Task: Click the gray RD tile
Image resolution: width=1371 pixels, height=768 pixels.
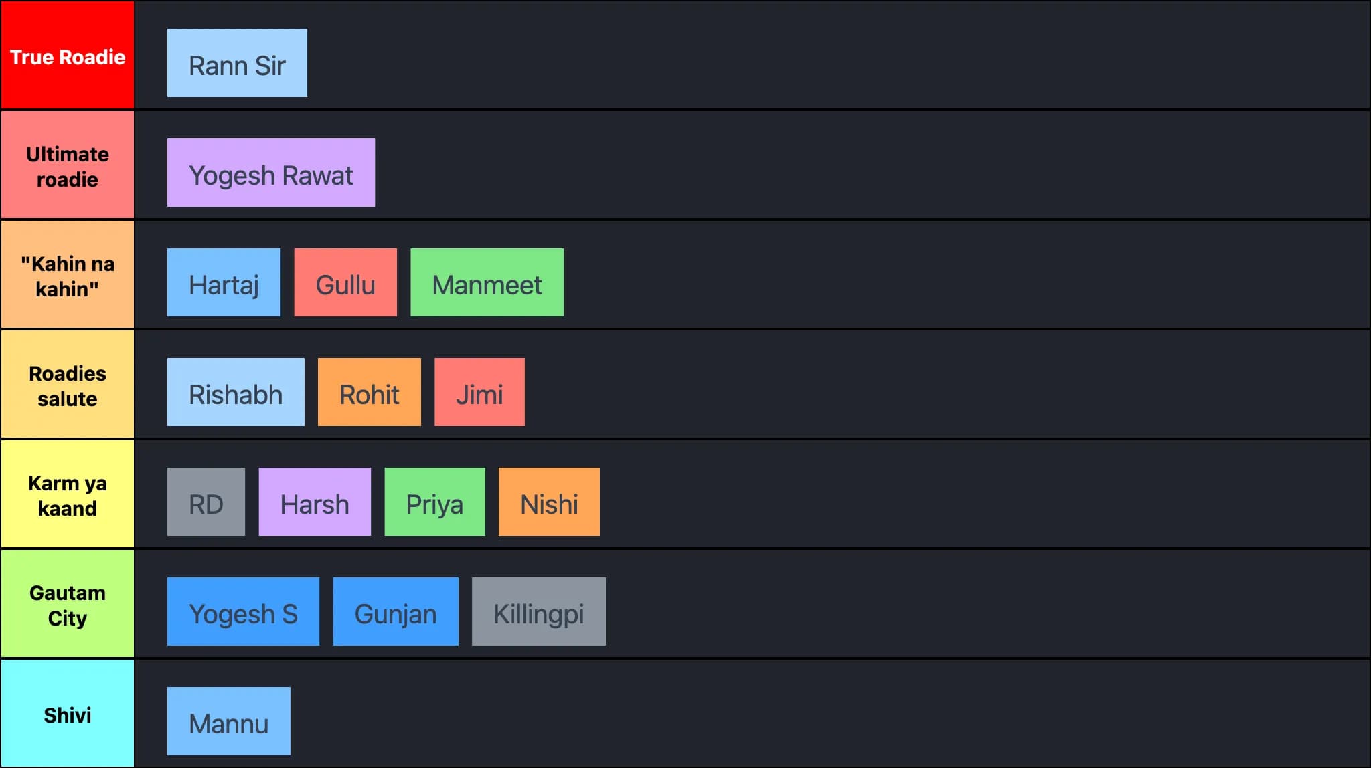Action: coord(206,502)
